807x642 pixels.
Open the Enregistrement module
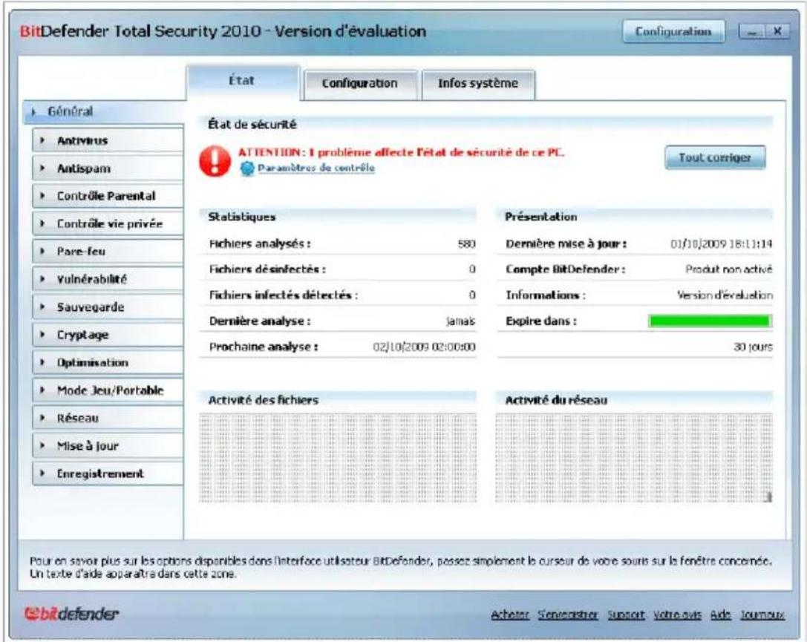108,474
